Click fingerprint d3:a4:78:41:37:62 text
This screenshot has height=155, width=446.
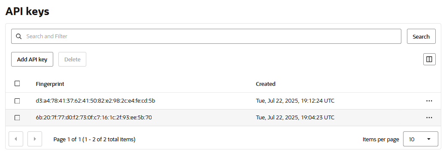(95, 100)
